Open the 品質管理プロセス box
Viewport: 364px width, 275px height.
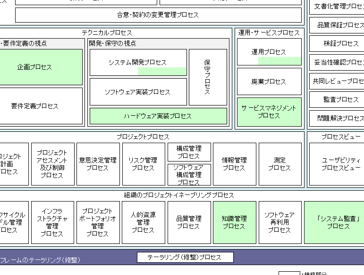tap(189, 222)
